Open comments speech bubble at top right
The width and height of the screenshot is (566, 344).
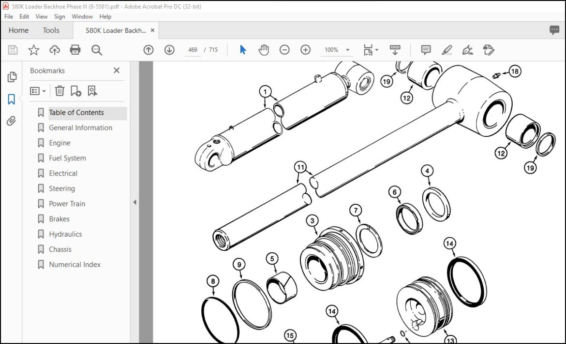(554, 30)
